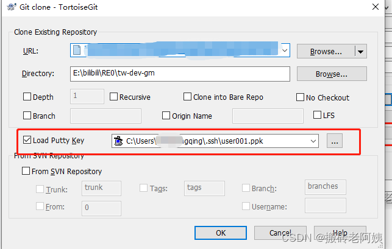Viewport: 392px width, 249px height.
Task: Click the file icon in URL field
Action: point(77,50)
